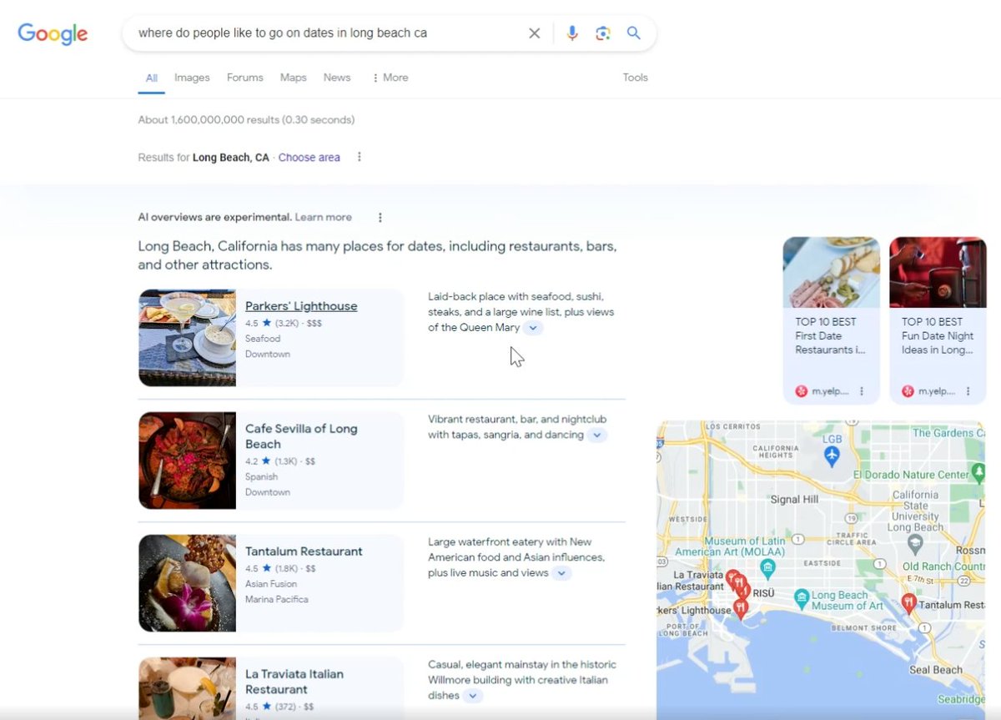Screen dimensions: 1001x720
Task: Click the blue magnifier search button
Action: point(634,33)
